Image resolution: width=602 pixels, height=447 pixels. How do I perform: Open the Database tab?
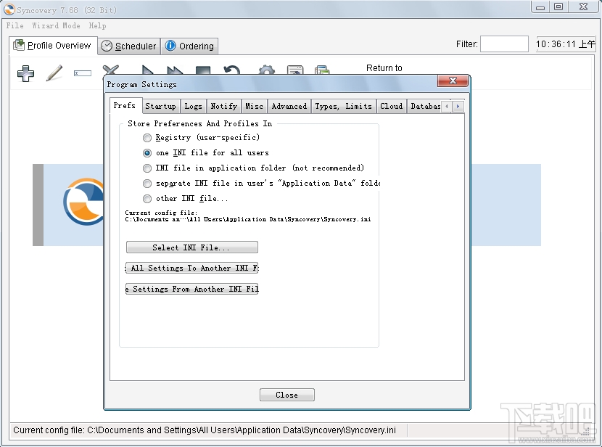[x=425, y=107]
